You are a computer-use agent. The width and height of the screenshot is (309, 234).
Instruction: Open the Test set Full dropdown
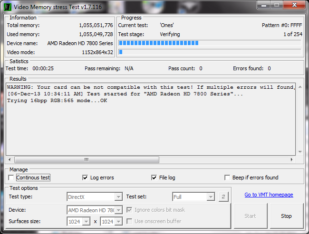point(193,197)
